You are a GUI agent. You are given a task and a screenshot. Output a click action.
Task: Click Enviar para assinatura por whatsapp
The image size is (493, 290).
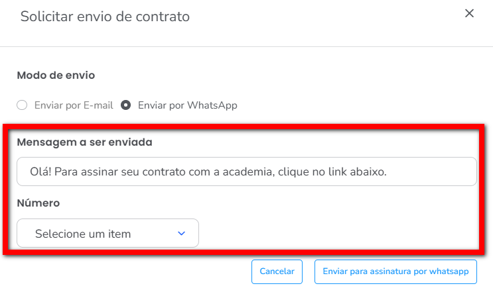point(395,271)
